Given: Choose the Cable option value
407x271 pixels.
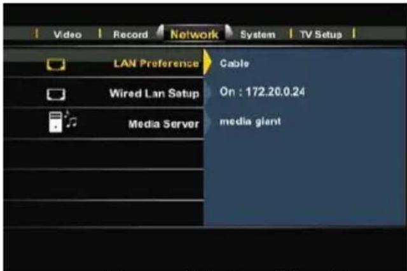Looking at the screenshot, I should click(x=235, y=64).
